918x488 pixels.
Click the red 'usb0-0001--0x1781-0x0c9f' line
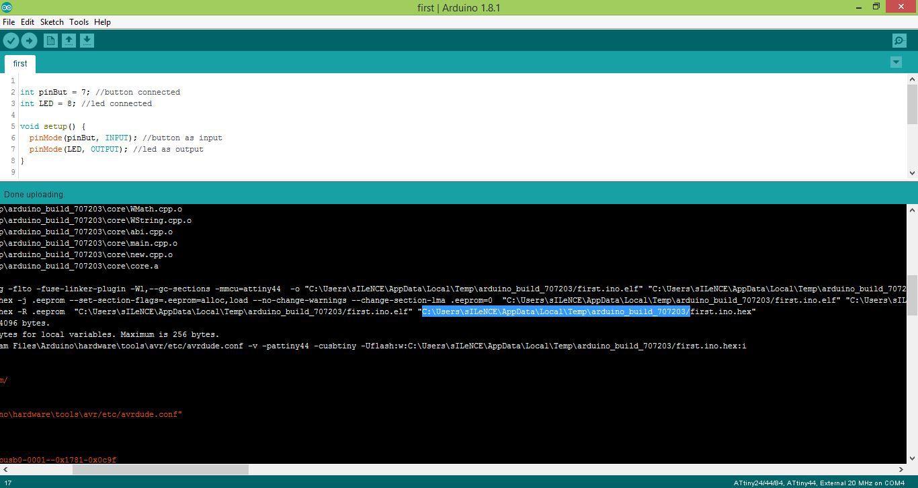[x=58, y=460]
